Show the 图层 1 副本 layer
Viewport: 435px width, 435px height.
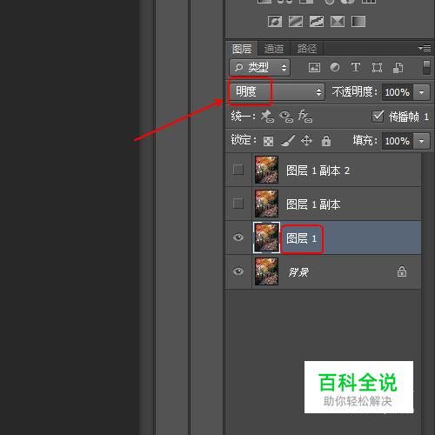238,204
